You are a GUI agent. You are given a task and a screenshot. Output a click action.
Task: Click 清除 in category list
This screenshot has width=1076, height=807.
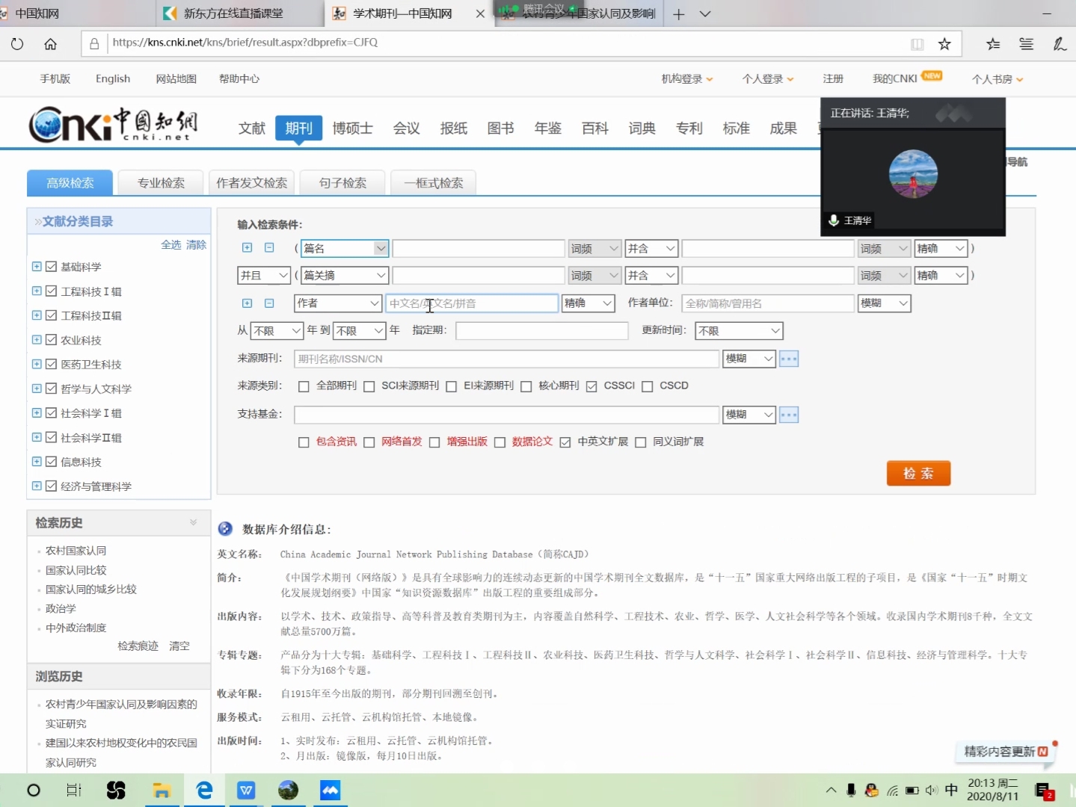[196, 245]
